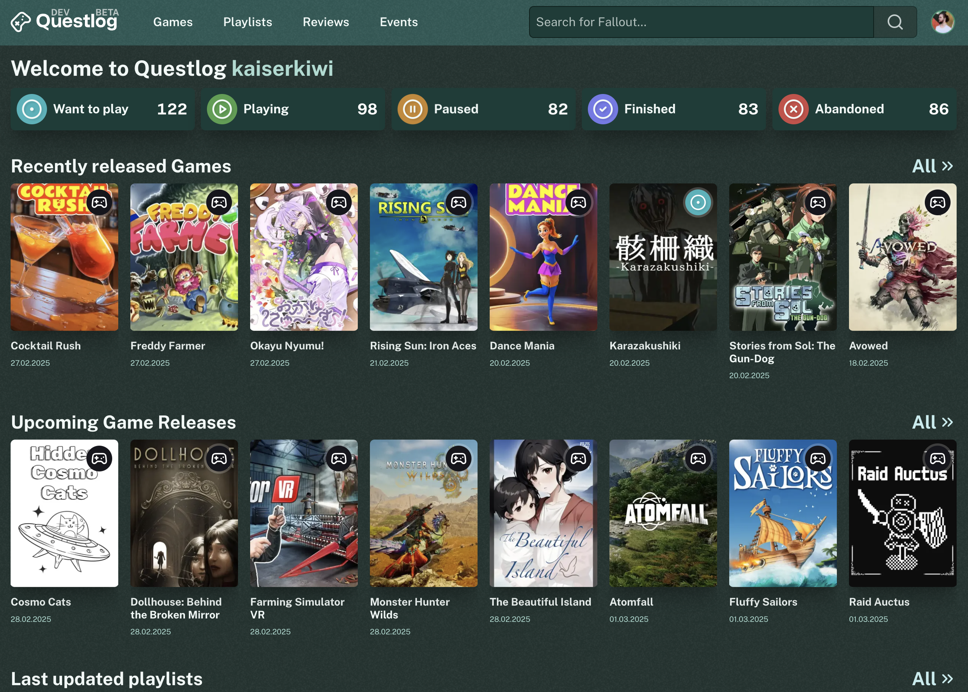Click gamepad status icon on Stories from Sol
Screen dimensions: 968x692
coord(818,202)
